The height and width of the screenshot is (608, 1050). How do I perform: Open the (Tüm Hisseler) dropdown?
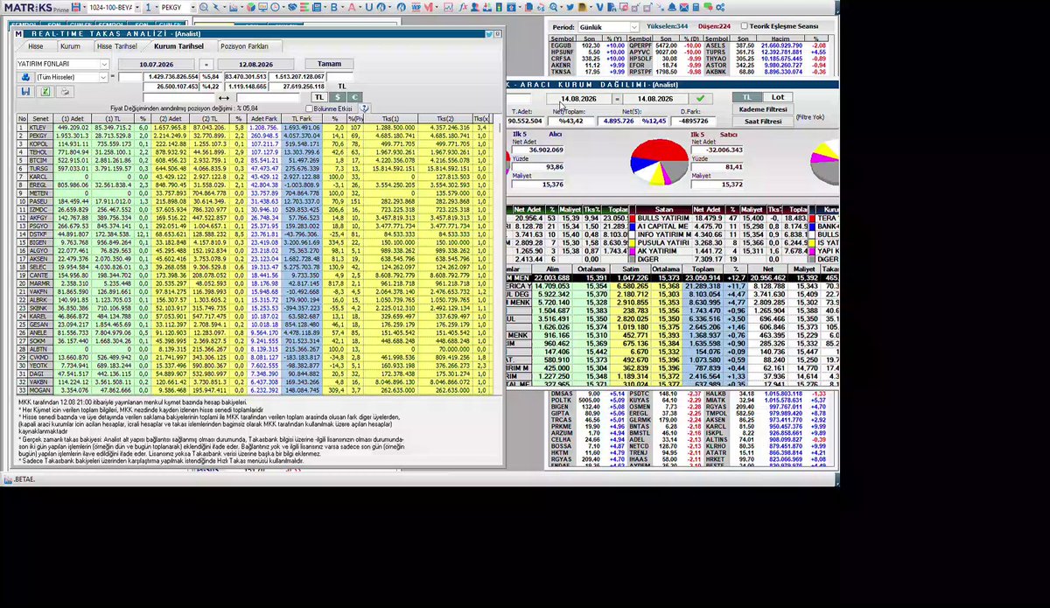pyautogui.click(x=103, y=77)
